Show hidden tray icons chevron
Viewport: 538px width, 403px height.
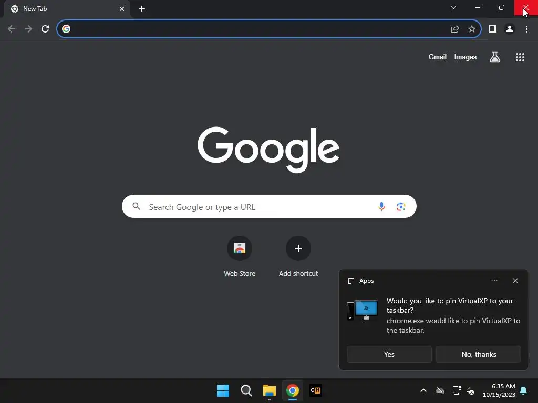423,390
